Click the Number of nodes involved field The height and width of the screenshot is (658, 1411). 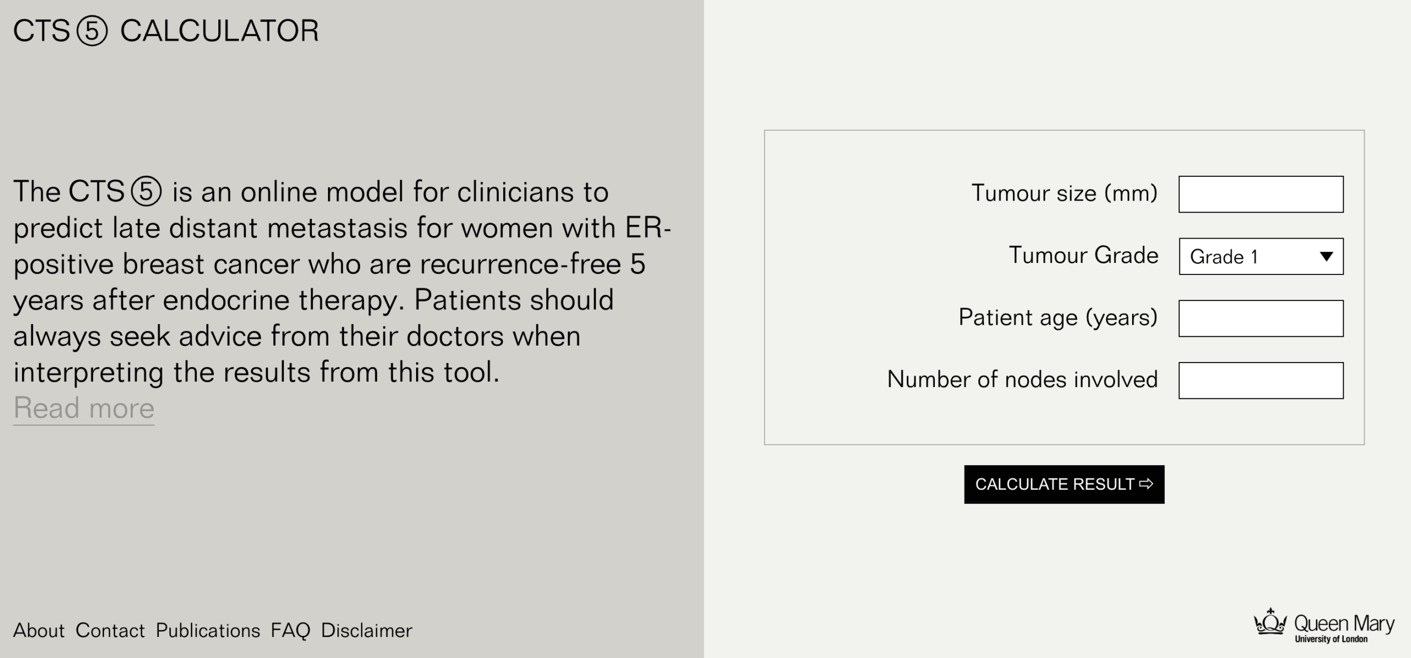tap(1261, 380)
